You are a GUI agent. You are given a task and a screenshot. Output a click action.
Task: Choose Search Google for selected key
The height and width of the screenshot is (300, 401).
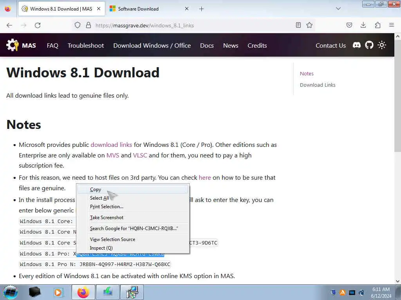pos(133,229)
